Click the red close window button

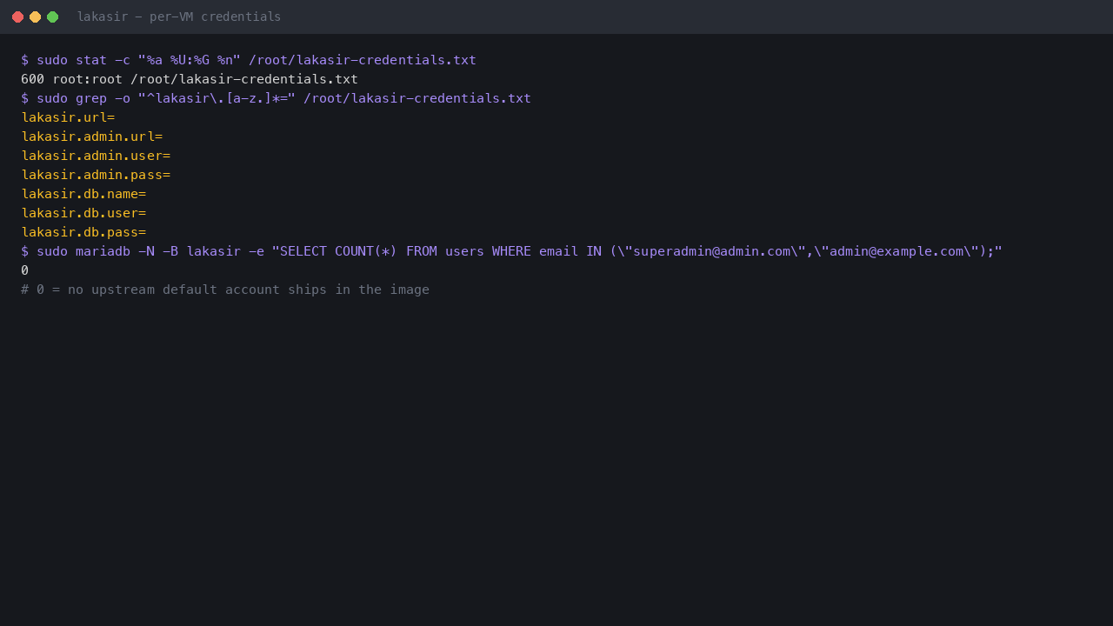(17, 17)
